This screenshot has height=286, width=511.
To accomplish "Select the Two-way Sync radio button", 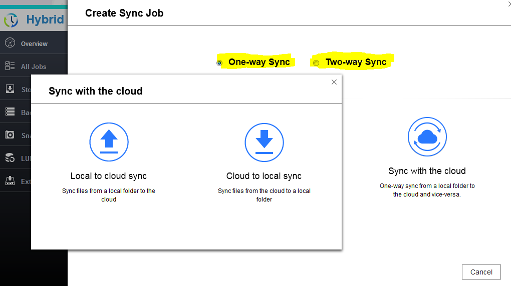I will coord(316,63).
